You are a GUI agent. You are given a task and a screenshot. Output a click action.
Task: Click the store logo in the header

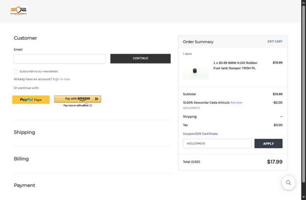point(19,11)
